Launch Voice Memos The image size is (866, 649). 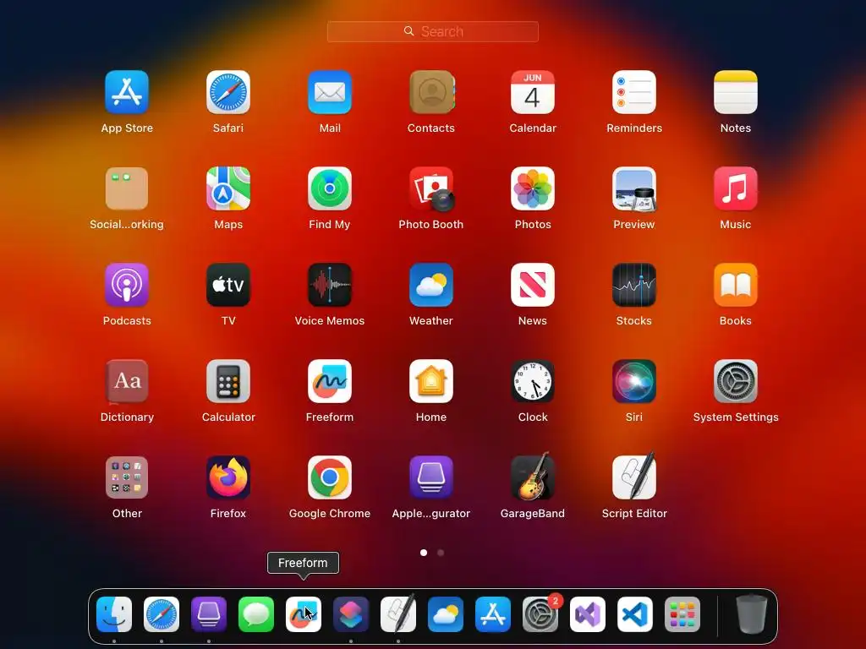point(330,285)
